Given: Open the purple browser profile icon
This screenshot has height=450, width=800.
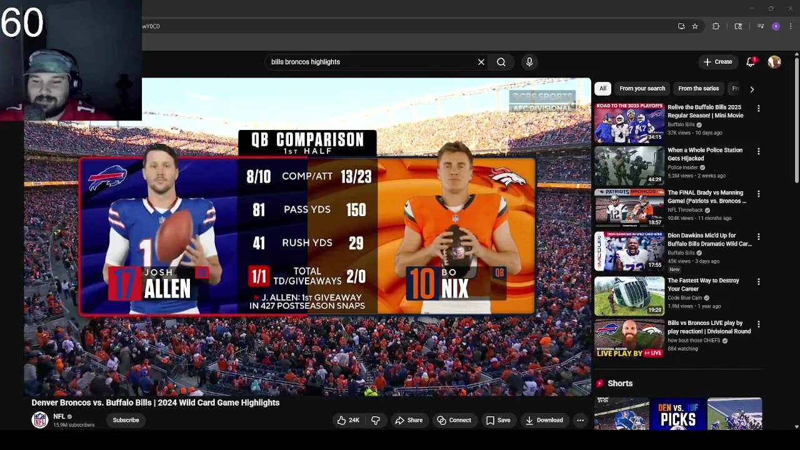Looking at the screenshot, I should pyautogui.click(x=776, y=26).
